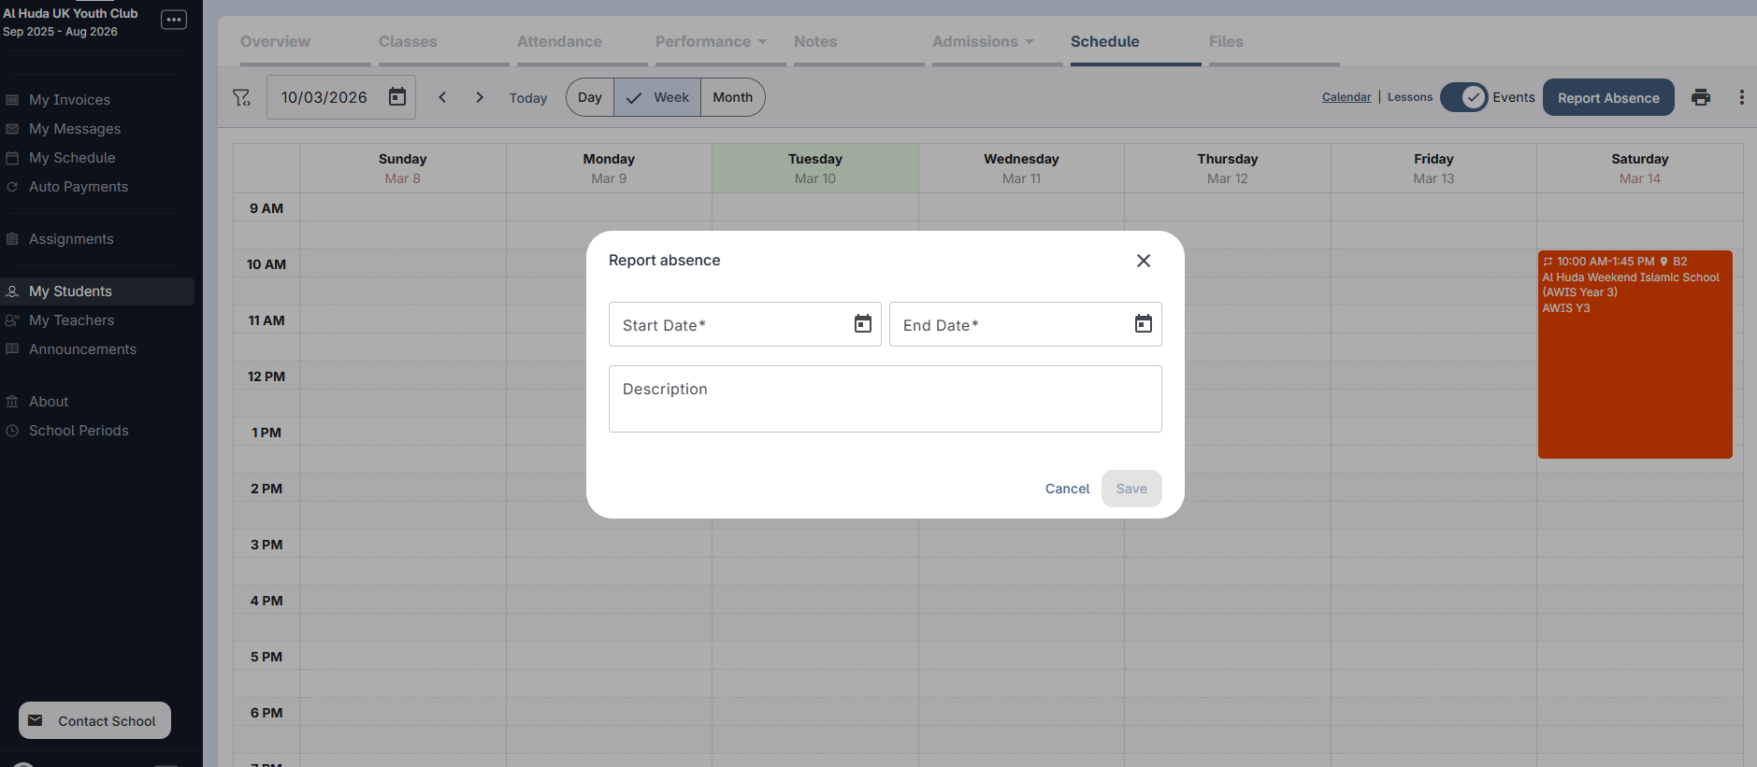Screen dimensions: 1757x767
Task: Open the Start Date calendar picker
Action: pos(862,324)
